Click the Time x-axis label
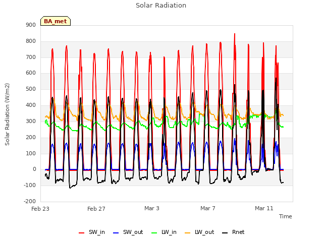323x242 pixels. click(285, 216)
